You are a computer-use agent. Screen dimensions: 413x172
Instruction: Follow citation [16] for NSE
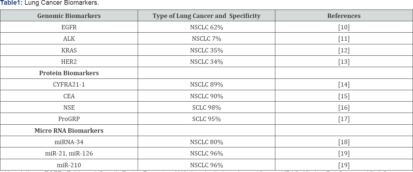tap(344, 107)
